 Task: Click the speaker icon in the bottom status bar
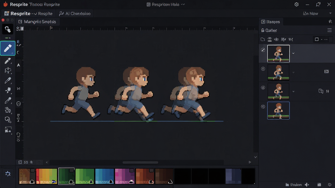click(307, 185)
